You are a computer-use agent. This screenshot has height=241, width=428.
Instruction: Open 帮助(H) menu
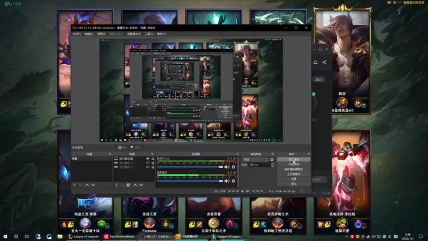(x=162, y=34)
